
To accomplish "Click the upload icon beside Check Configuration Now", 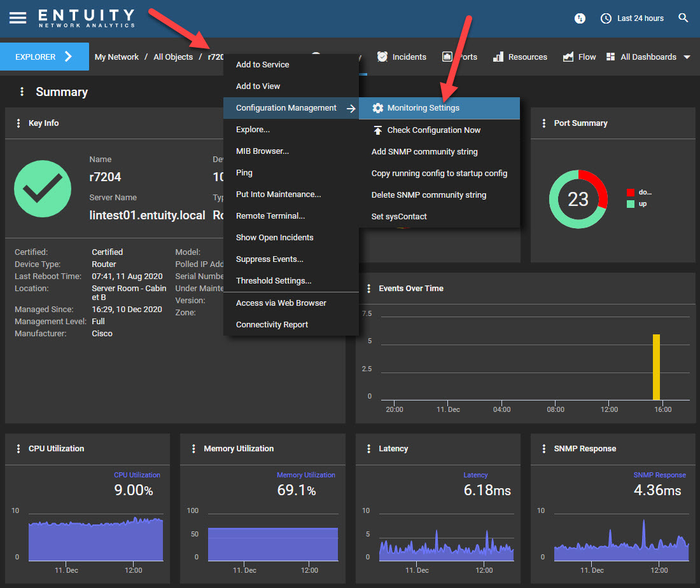I will 377,130.
